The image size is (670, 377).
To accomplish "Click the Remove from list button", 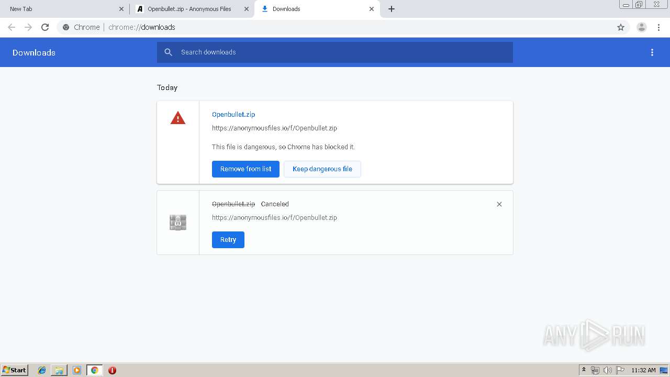I will (245, 169).
